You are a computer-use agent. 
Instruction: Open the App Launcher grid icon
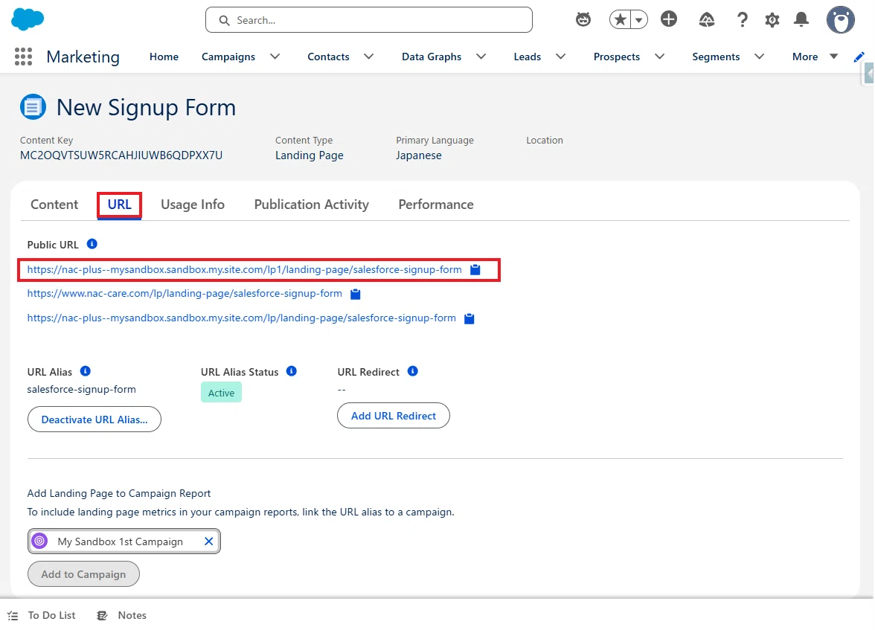point(23,57)
